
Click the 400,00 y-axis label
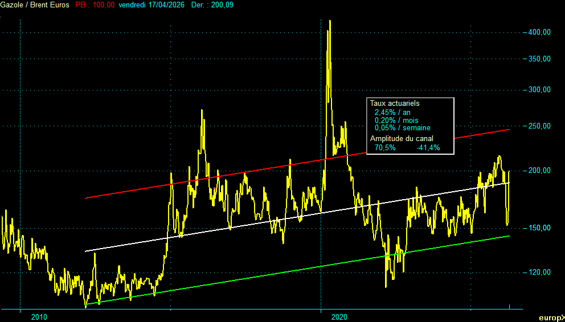pos(539,32)
